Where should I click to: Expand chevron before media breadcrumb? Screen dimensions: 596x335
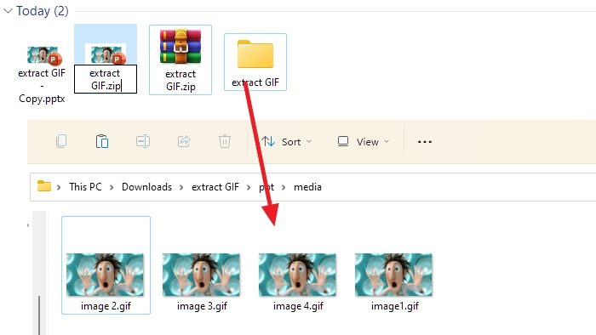click(284, 187)
